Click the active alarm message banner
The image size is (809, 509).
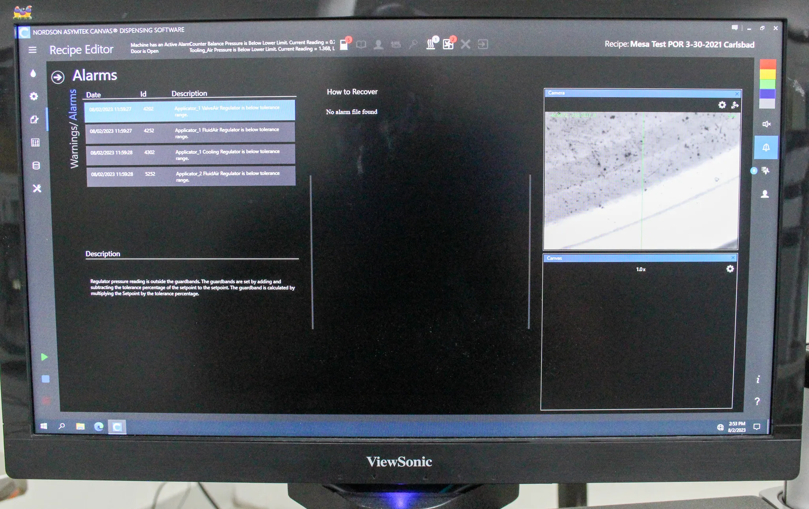(x=233, y=47)
